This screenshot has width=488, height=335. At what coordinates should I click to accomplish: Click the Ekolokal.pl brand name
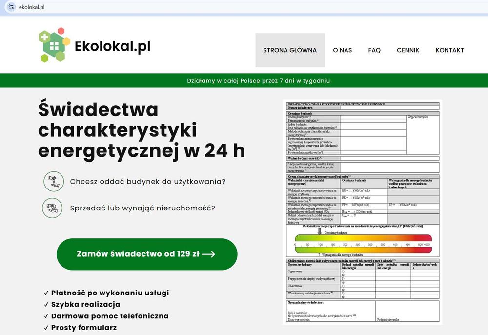click(x=113, y=46)
